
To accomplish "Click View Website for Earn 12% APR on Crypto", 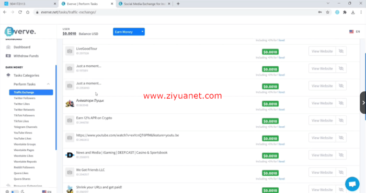I will (x=322, y=120).
